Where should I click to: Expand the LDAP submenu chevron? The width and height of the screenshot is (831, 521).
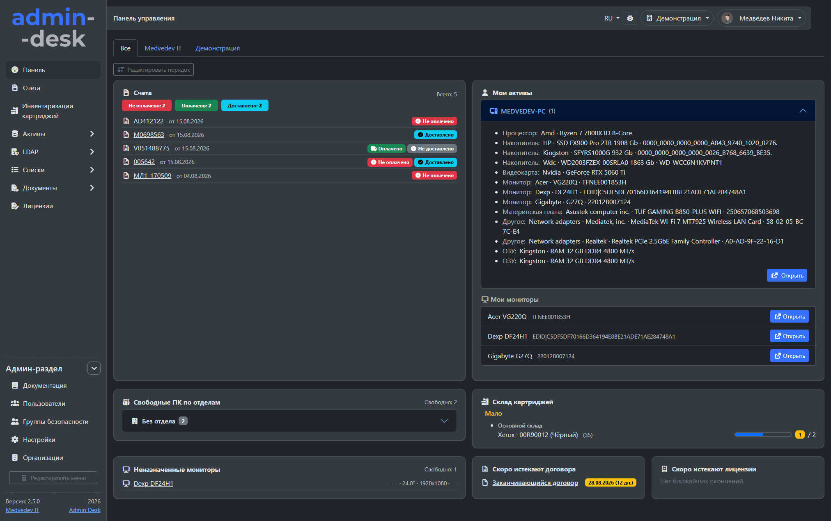tap(92, 152)
